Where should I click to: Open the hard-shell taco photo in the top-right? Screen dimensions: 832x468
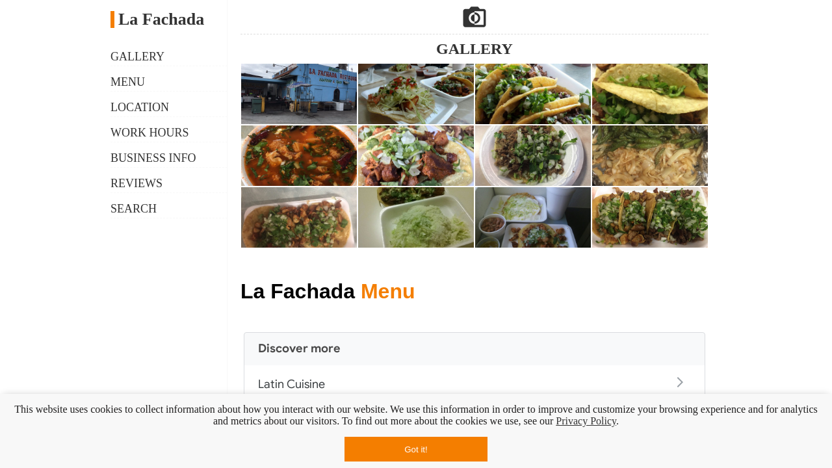tap(650, 94)
